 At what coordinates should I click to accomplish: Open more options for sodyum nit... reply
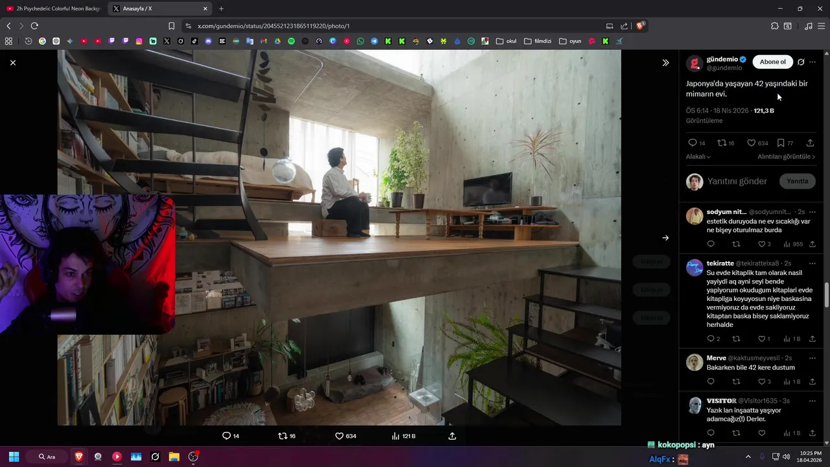812,211
